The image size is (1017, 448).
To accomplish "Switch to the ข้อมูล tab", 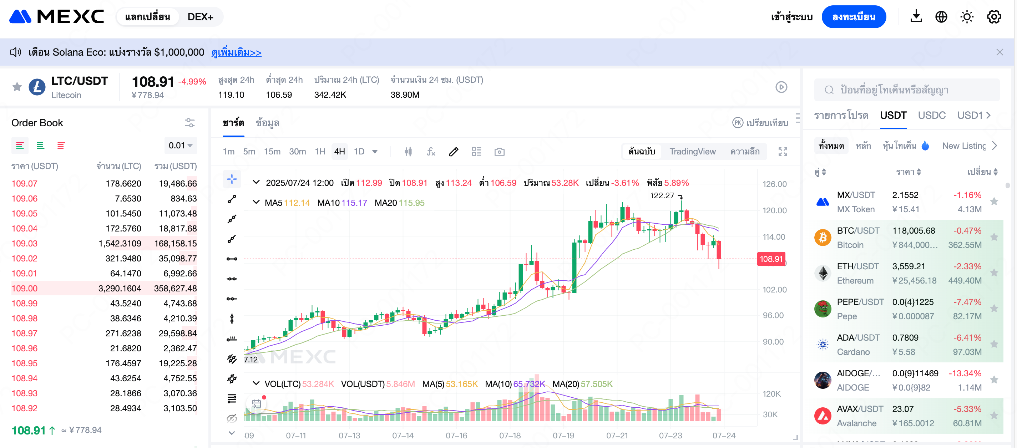I will point(267,123).
